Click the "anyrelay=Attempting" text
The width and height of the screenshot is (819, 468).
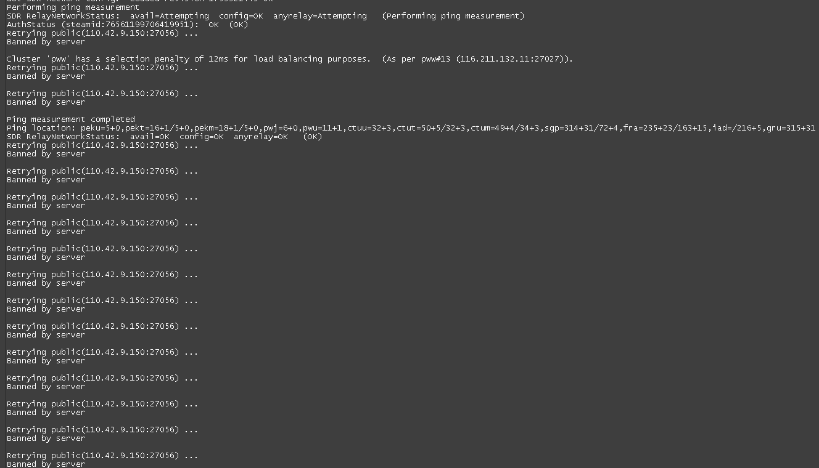(x=320, y=16)
